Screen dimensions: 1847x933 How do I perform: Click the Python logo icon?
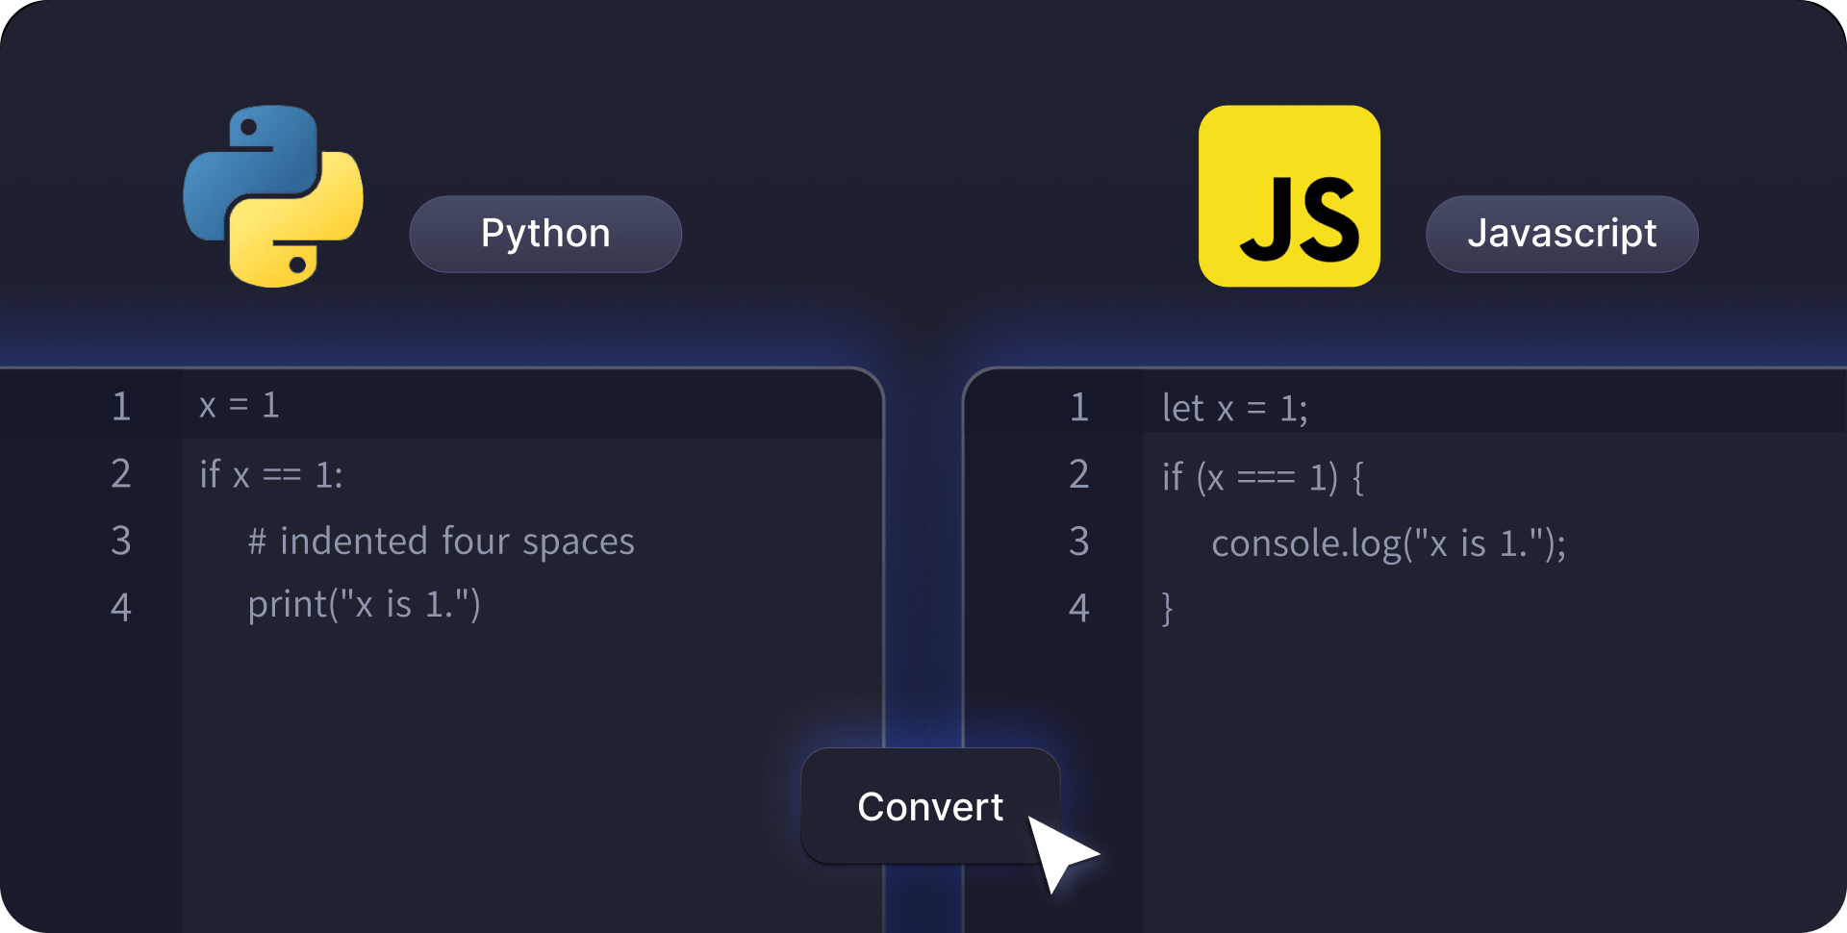[x=273, y=196]
